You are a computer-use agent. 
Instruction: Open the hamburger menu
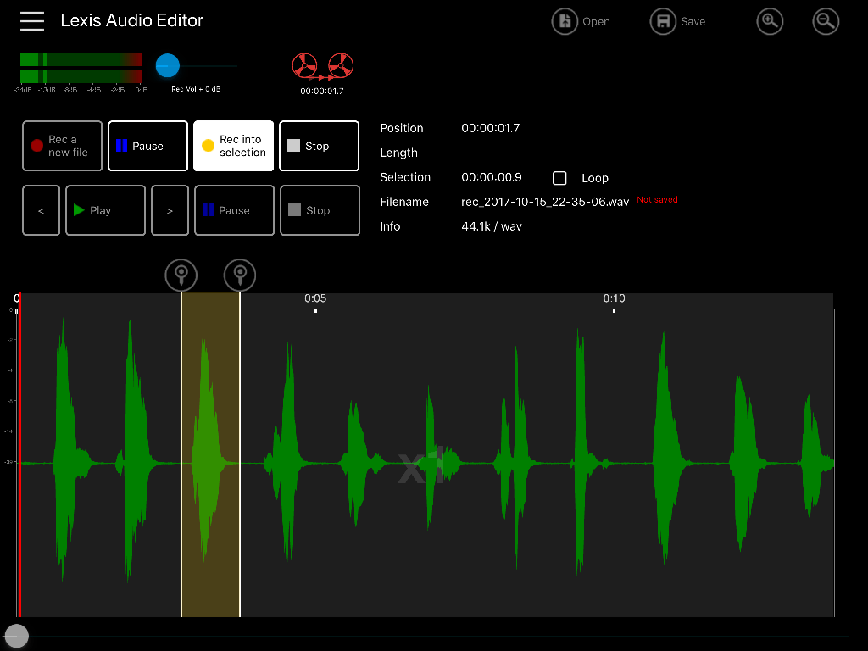pyautogui.click(x=32, y=21)
